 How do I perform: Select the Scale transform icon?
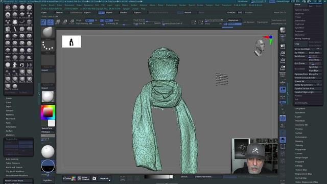[65, 21]
